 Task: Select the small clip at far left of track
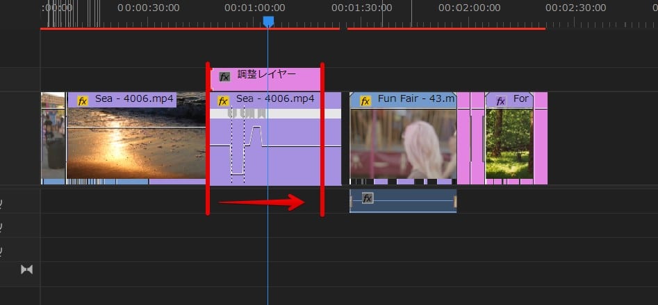[x=52, y=139]
